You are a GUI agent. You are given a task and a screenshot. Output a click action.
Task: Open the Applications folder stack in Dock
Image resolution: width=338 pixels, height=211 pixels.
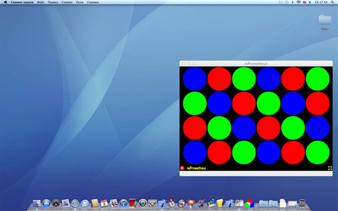click(263, 203)
